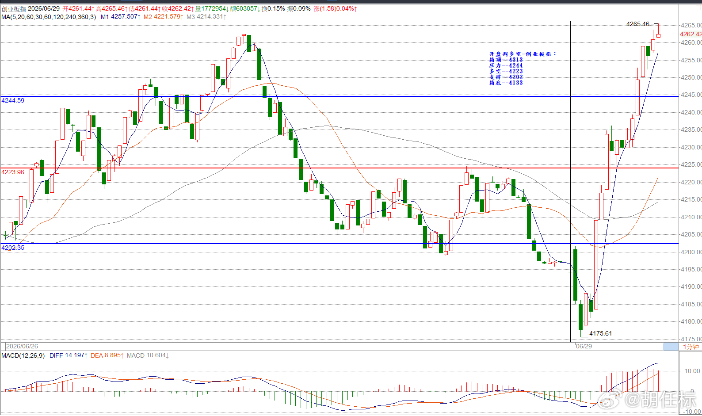Click the 支撑 4202 annotation line
The width and height of the screenshot is (702, 416).
pos(506,77)
